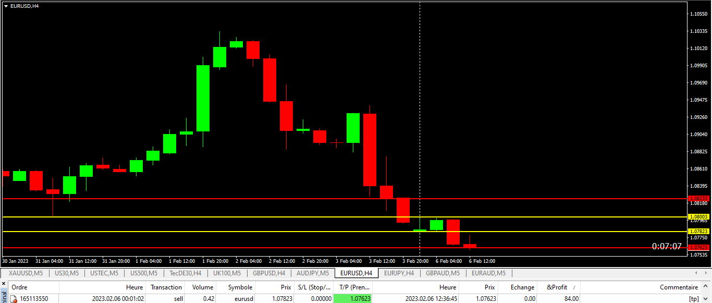Click the S/L value 0.00000
This screenshot has height=303, width=712.
pos(321,299)
